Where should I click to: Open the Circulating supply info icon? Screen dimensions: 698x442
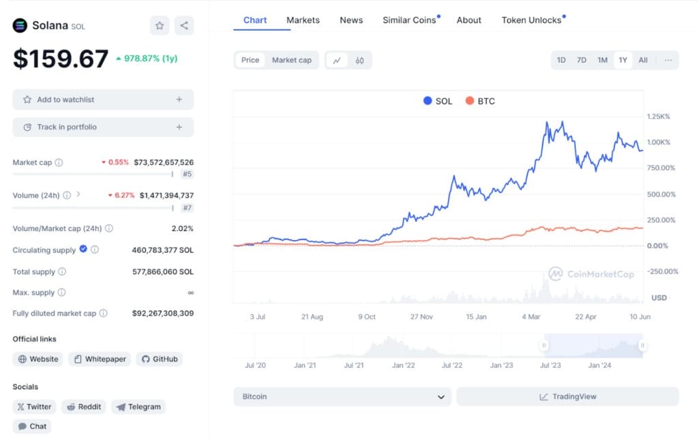tap(95, 250)
